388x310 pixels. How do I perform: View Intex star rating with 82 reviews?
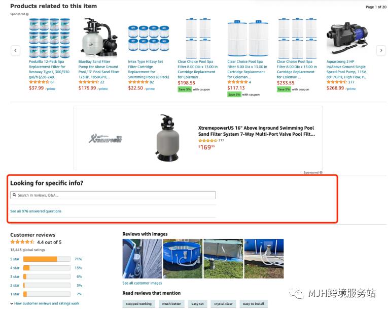coord(138,82)
